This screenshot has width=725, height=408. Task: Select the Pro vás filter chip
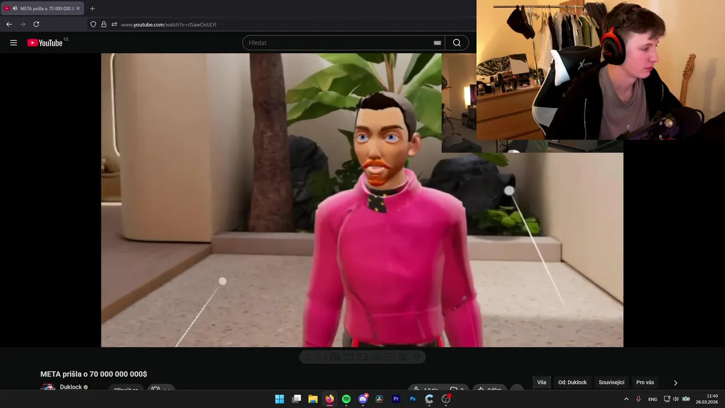[x=645, y=382]
